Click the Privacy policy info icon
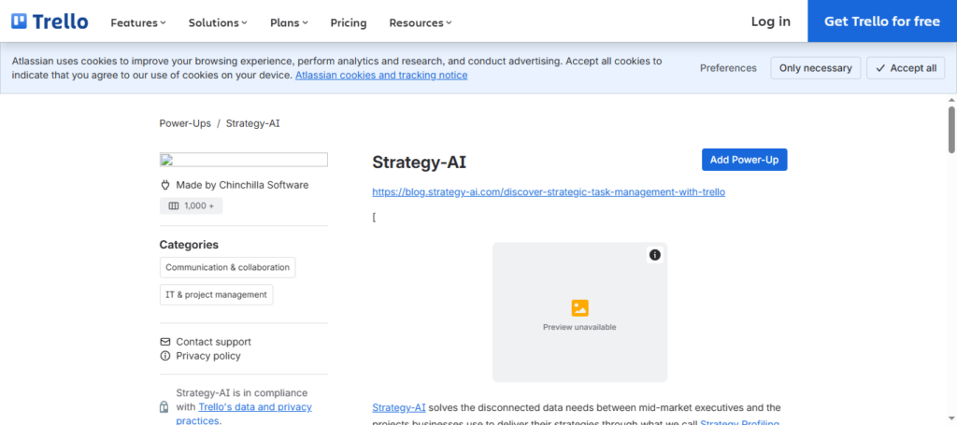 (x=164, y=356)
